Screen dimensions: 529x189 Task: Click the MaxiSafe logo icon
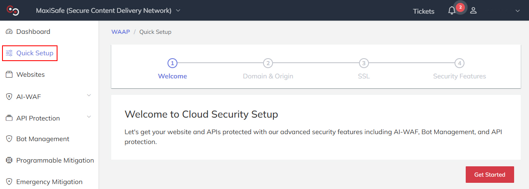(x=12, y=10)
